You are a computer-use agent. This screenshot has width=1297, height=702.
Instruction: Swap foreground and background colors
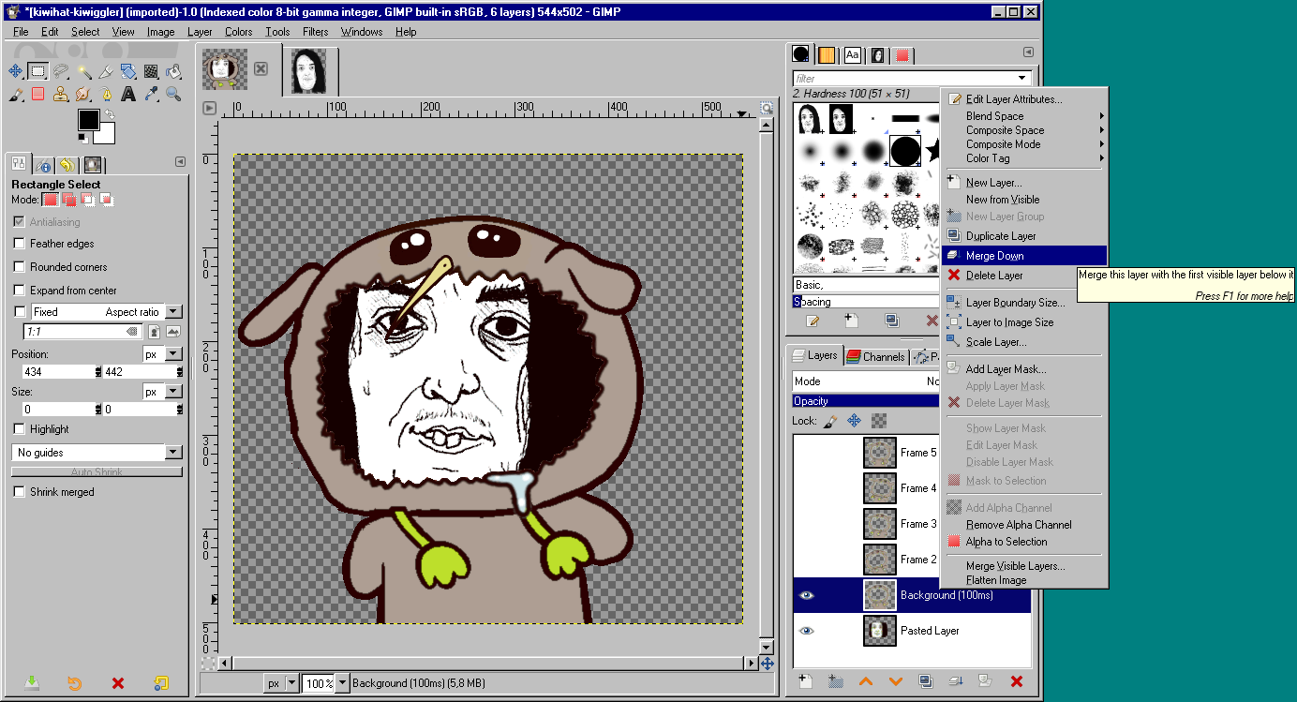coord(108,114)
